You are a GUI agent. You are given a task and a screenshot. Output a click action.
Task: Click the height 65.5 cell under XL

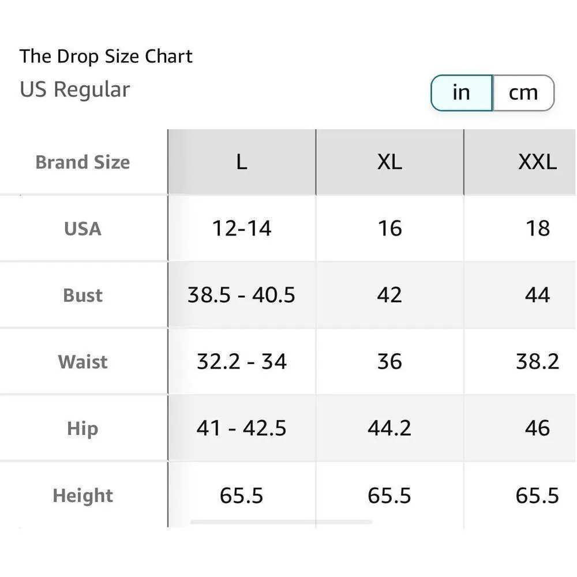(389, 496)
